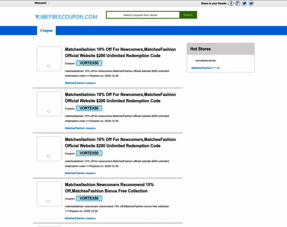Open the MATCHESFASHION.COM store logo in Hot Stores
Screen dimensions: 287x227
[x=205, y=61]
